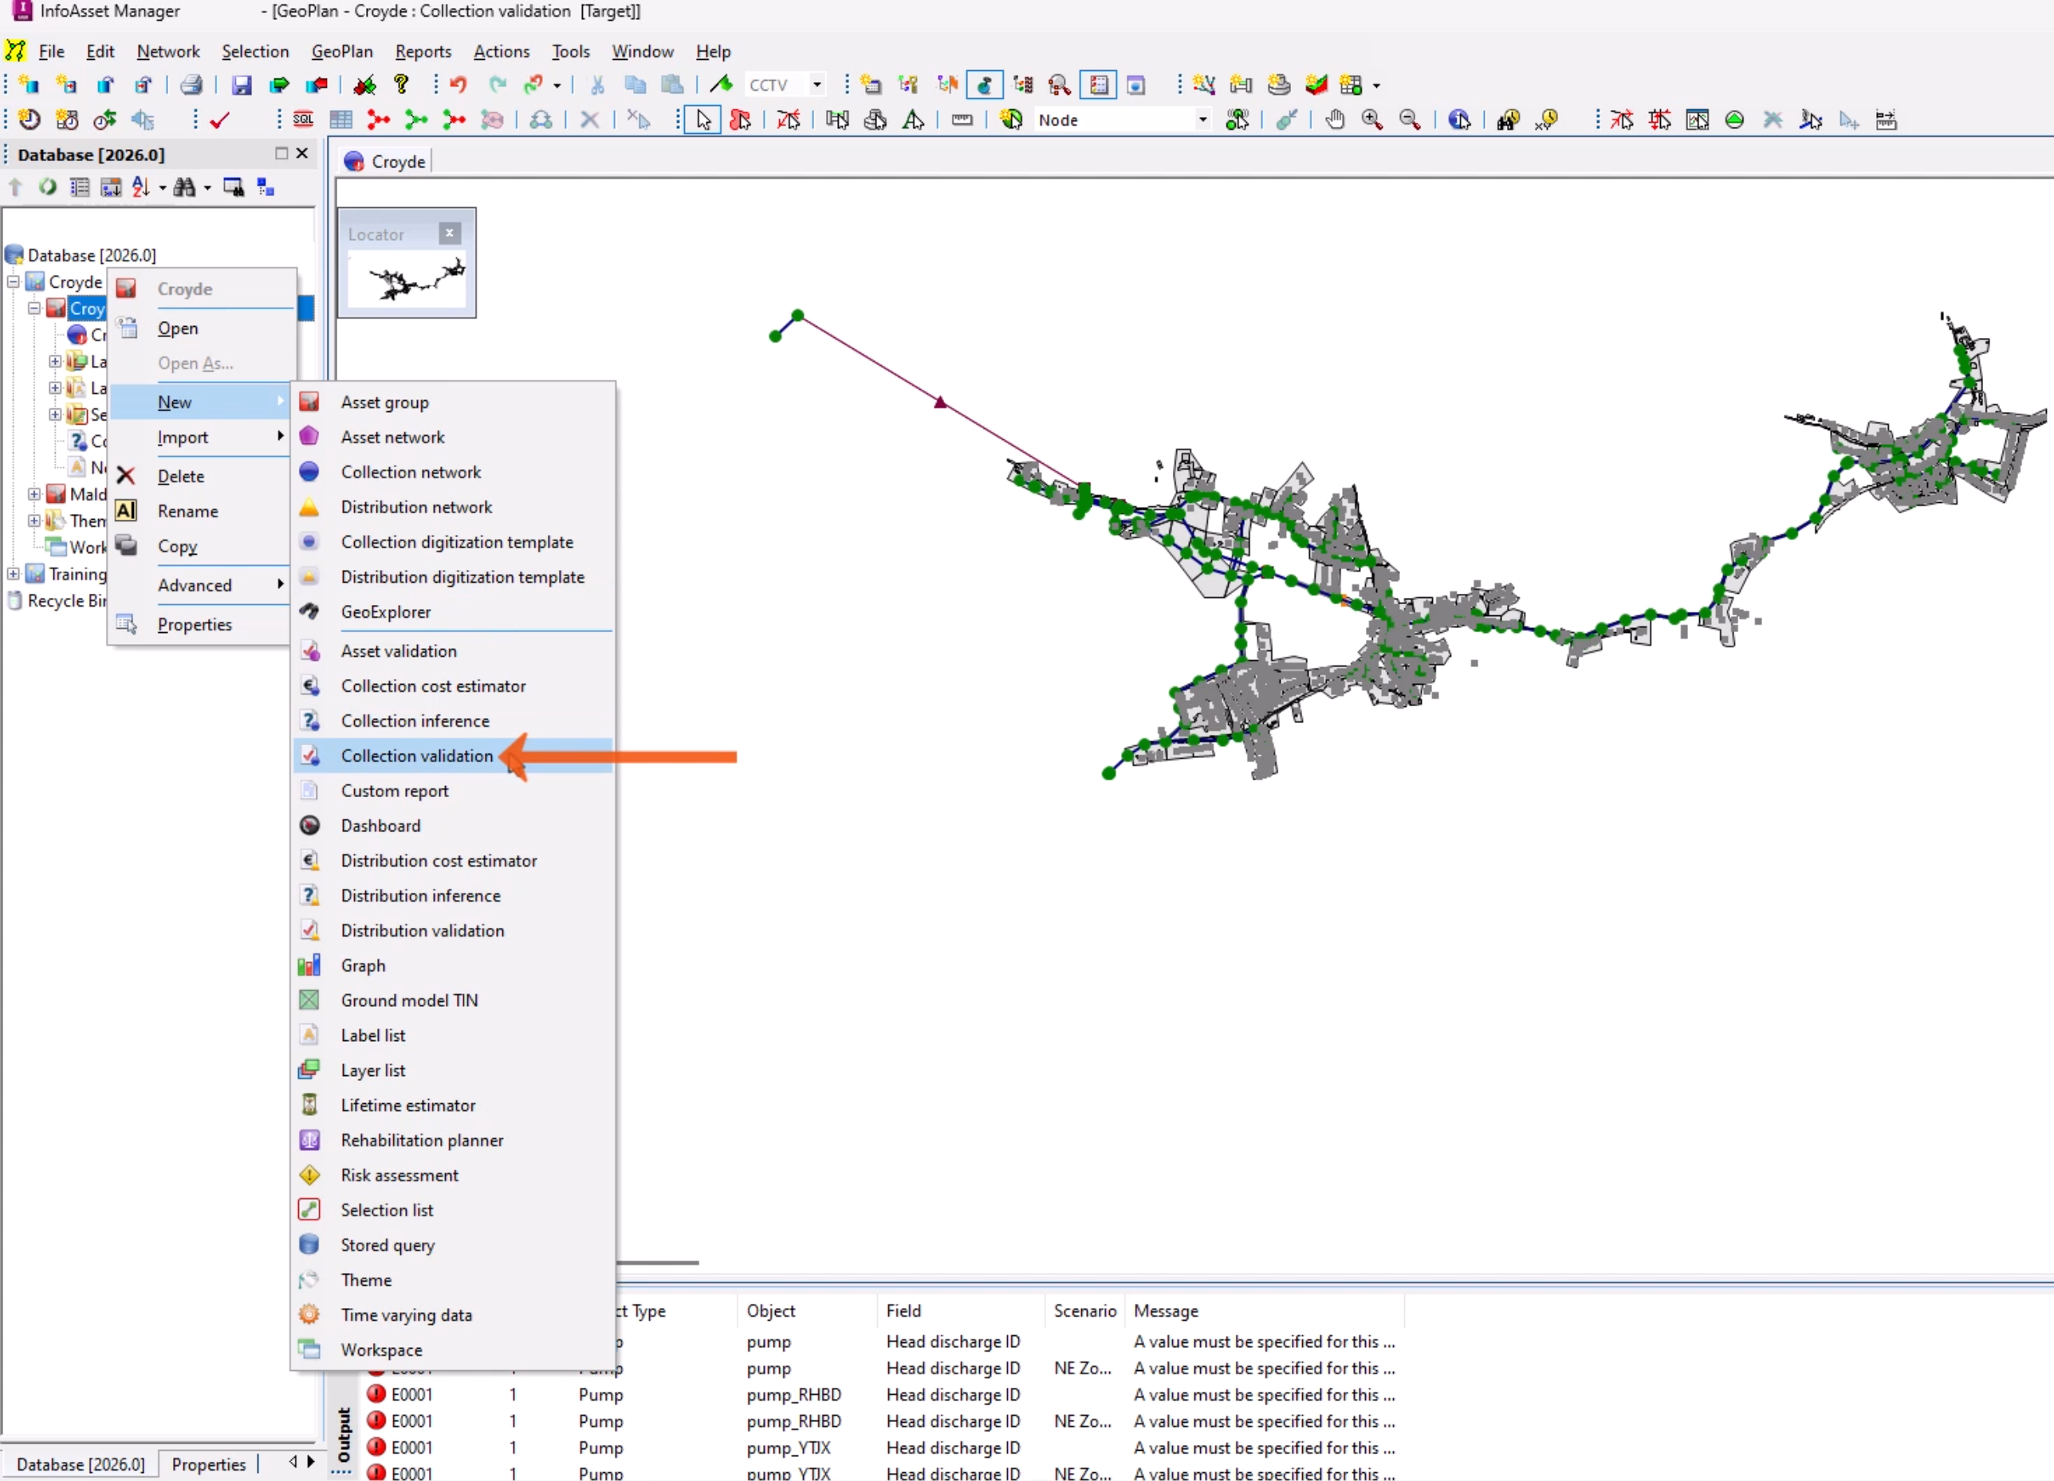Open the Network menu
This screenshot has width=2054, height=1481.
click(168, 52)
